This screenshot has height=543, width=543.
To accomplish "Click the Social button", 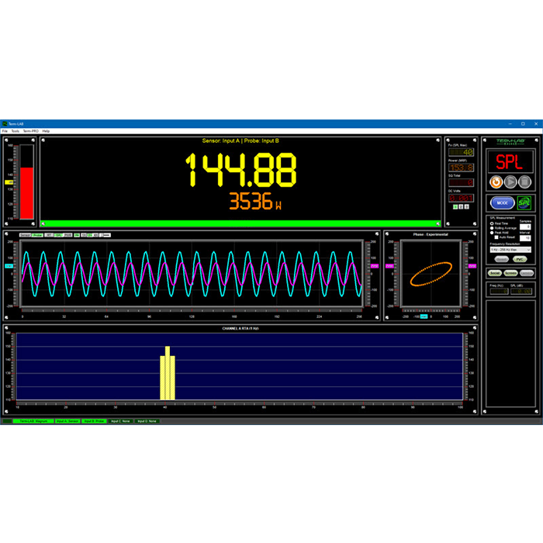I will [x=494, y=274].
